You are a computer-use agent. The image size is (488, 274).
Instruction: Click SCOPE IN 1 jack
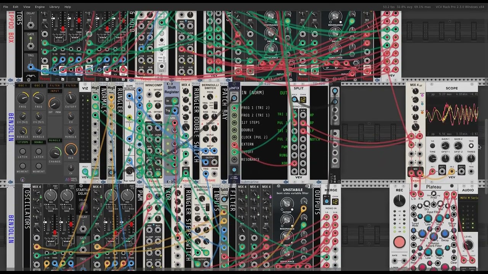(x=432, y=172)
